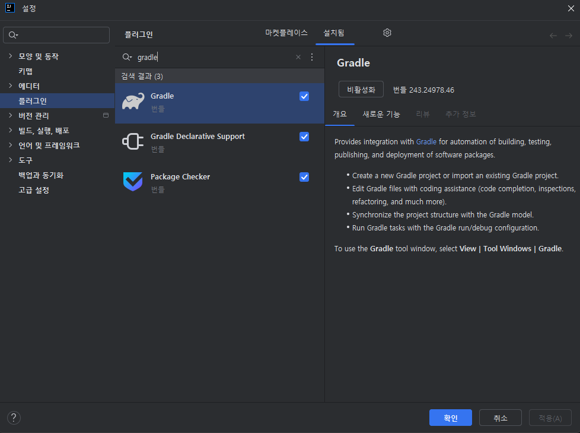Select the Package Checker plugin row
The width and height of the screenshot is (580, 433).
point(219,184)
